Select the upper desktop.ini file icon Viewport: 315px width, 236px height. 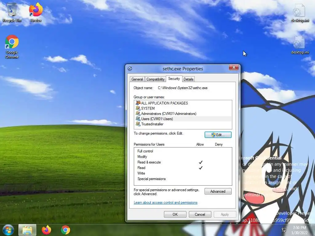pyautogui.click(x=300, y=13)
